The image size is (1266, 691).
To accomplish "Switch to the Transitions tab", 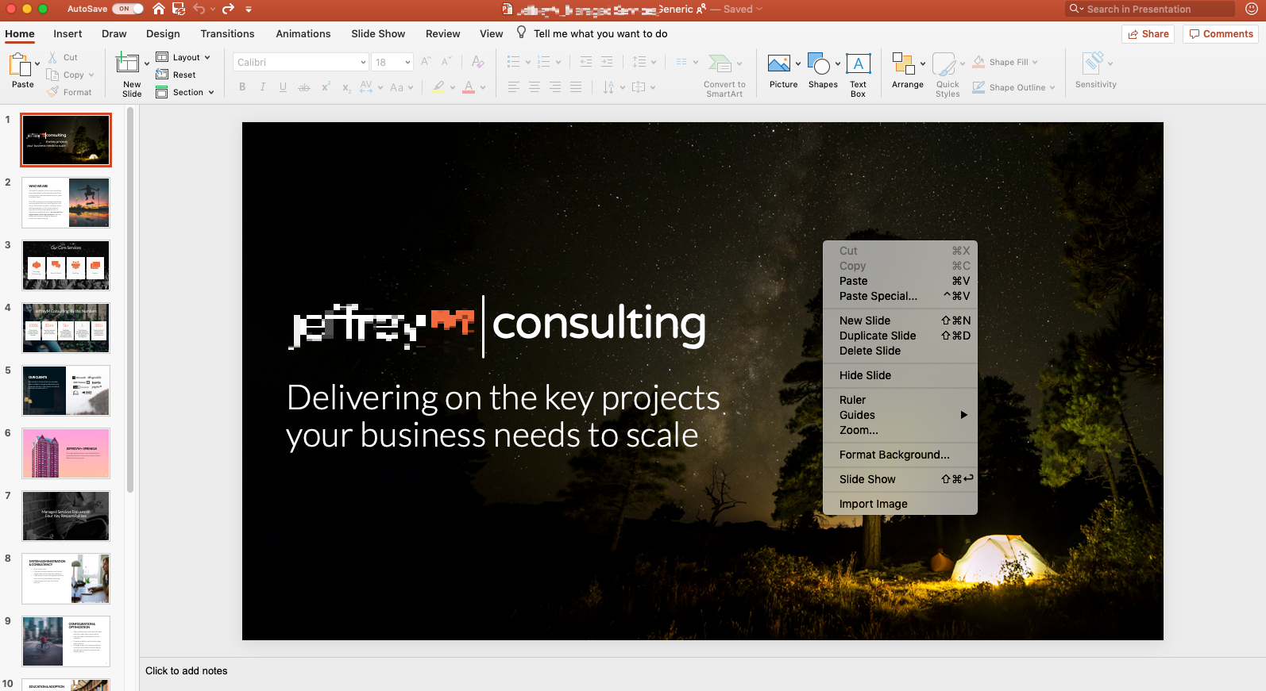I will pos(227,33).
